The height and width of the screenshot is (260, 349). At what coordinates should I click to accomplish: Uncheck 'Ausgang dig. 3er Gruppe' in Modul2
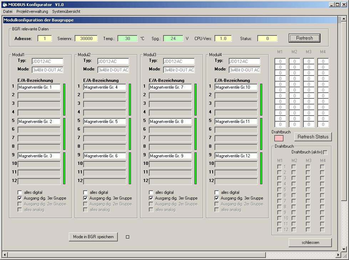(x=86, y=198)
